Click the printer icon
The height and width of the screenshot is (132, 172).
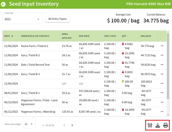(166, 125)
